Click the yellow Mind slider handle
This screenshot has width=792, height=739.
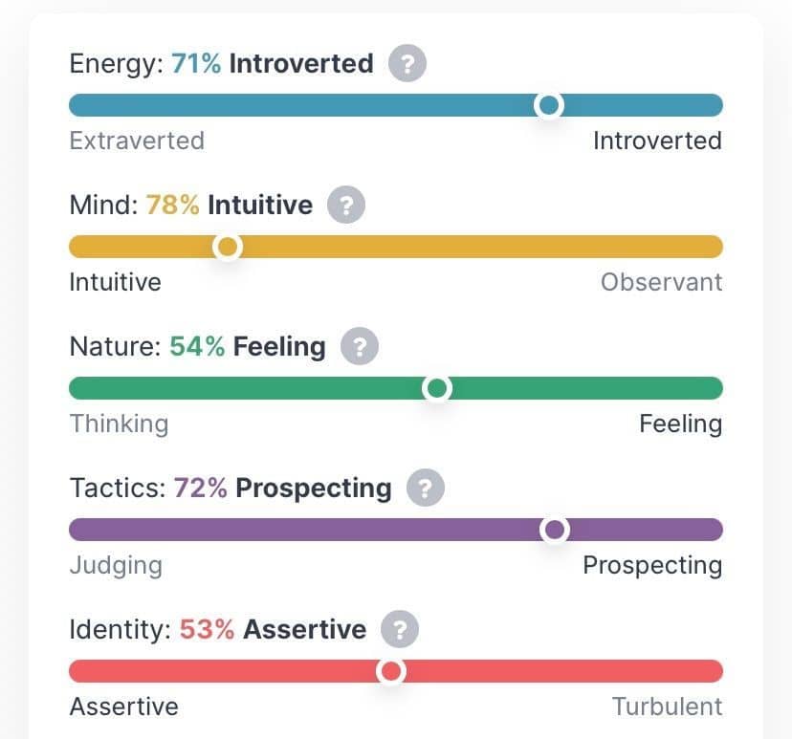click(228, 247)
